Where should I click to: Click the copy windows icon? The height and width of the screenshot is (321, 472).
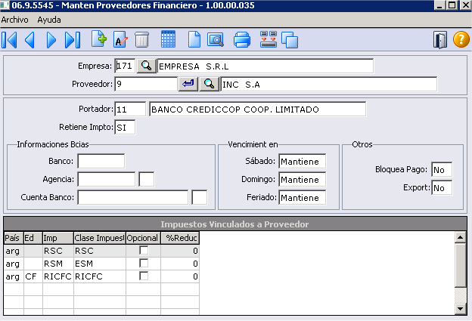tap(290, 40)
